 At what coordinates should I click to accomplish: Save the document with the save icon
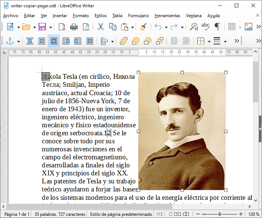(42, 27)
